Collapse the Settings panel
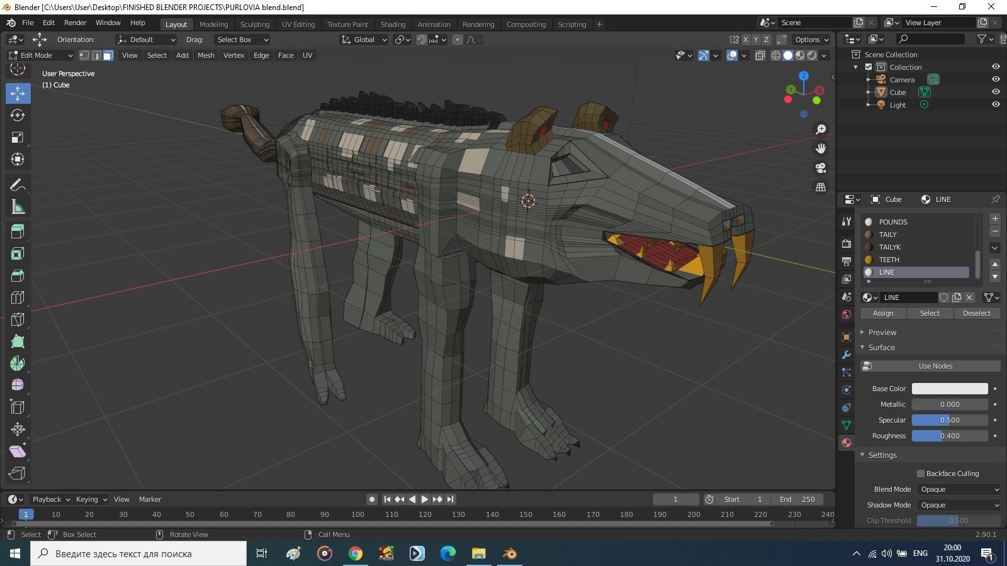 tap(881, 455)
